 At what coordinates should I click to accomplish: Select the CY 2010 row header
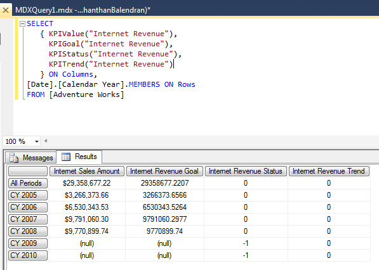click(x=28, y=255)
